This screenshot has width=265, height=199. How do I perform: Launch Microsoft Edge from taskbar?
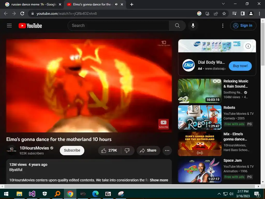pyautogui.click(x=95, y=194)
